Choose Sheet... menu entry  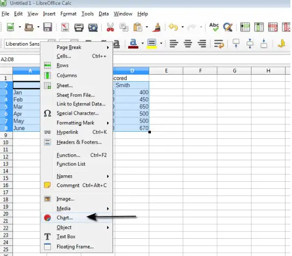point(77,86)
